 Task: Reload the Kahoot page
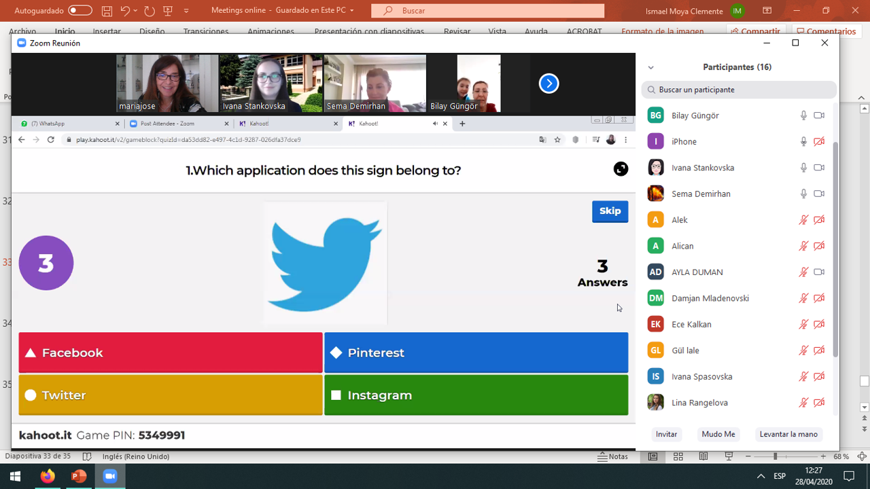[50, 140]
